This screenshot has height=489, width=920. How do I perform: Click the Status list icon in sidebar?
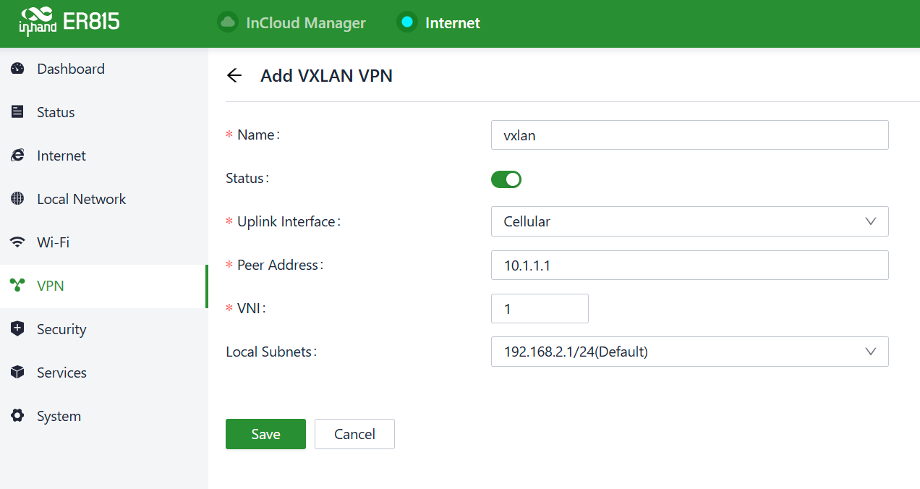click(18, 112)
